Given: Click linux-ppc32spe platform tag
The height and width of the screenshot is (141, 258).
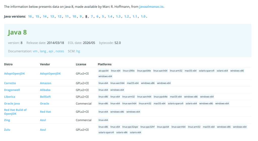Looking at the screenshot, I should pos(130,127).
